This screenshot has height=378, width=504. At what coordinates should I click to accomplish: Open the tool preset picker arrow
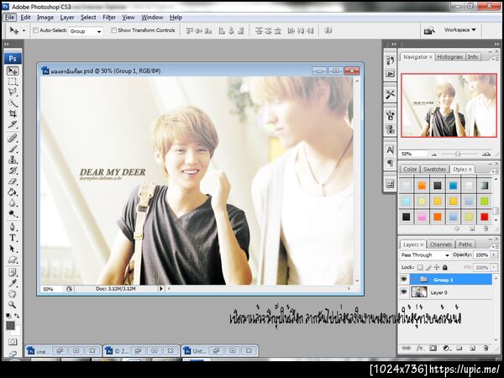(x=24, y=31)
